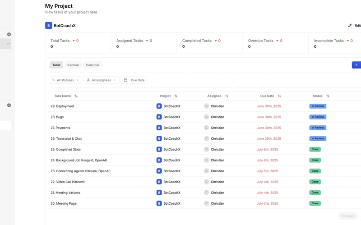This screenshot has height=225, width=361.
Task: Click June 29th, 2025 due date
Action: [x=268, y=139]
